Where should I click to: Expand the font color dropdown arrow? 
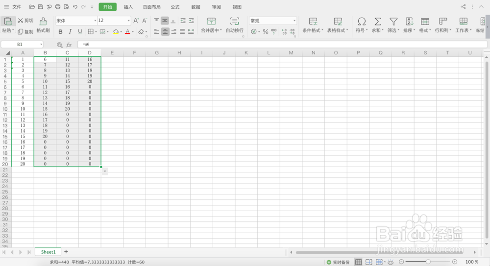click(133, 31)
